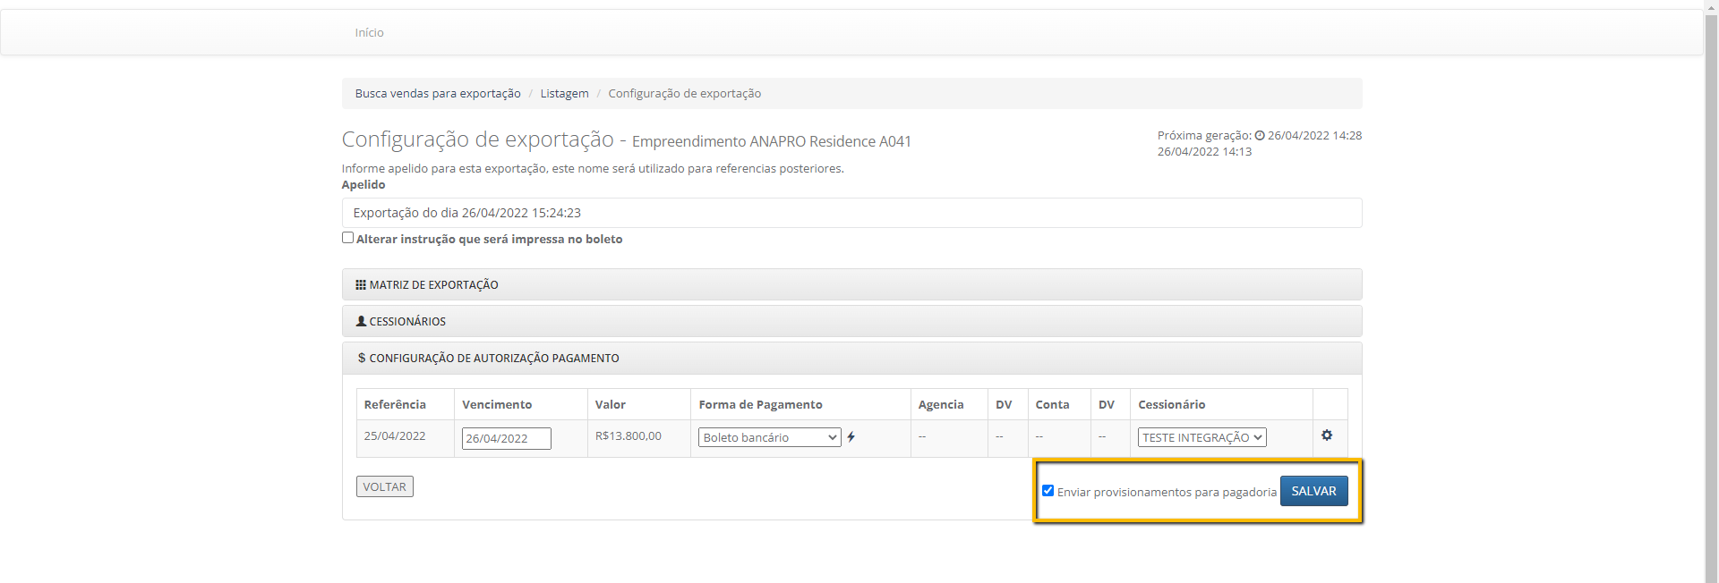Open Busca vendas para exportação breadcrumb
The width and height of the screenshot is (1719, 583).
click(438, 94)
